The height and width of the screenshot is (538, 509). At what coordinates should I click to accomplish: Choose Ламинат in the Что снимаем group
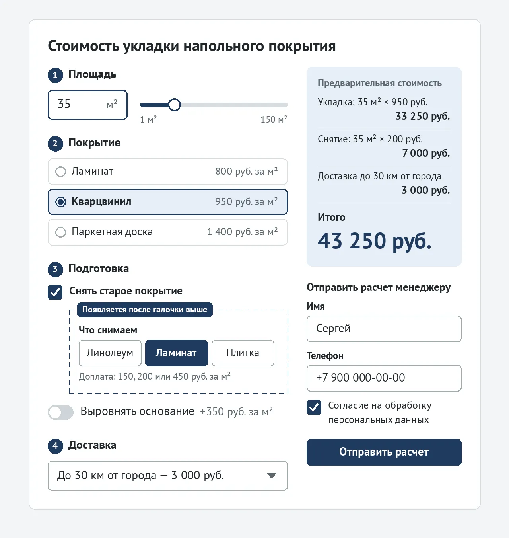tap(177, 353)
